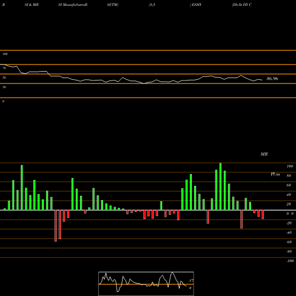The image size is (296, 296).
Task: Open the mini oscillator thumbnail chart
Action: pyautogui.click(x=146, y=284)
